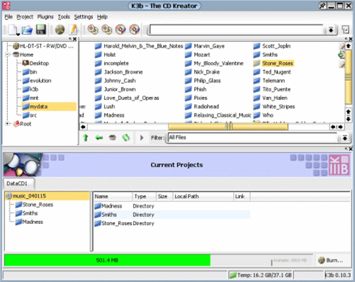Collapse the Home folder tree branch
This screenshot has height=282, width=355.
tap(7, 55)
